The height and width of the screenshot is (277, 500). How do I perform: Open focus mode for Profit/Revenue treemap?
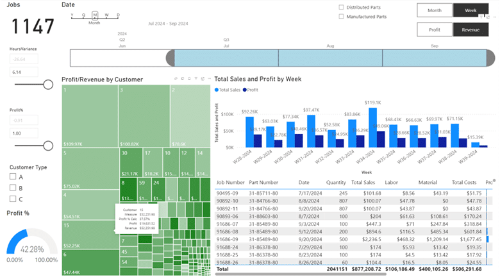[203, 78]
